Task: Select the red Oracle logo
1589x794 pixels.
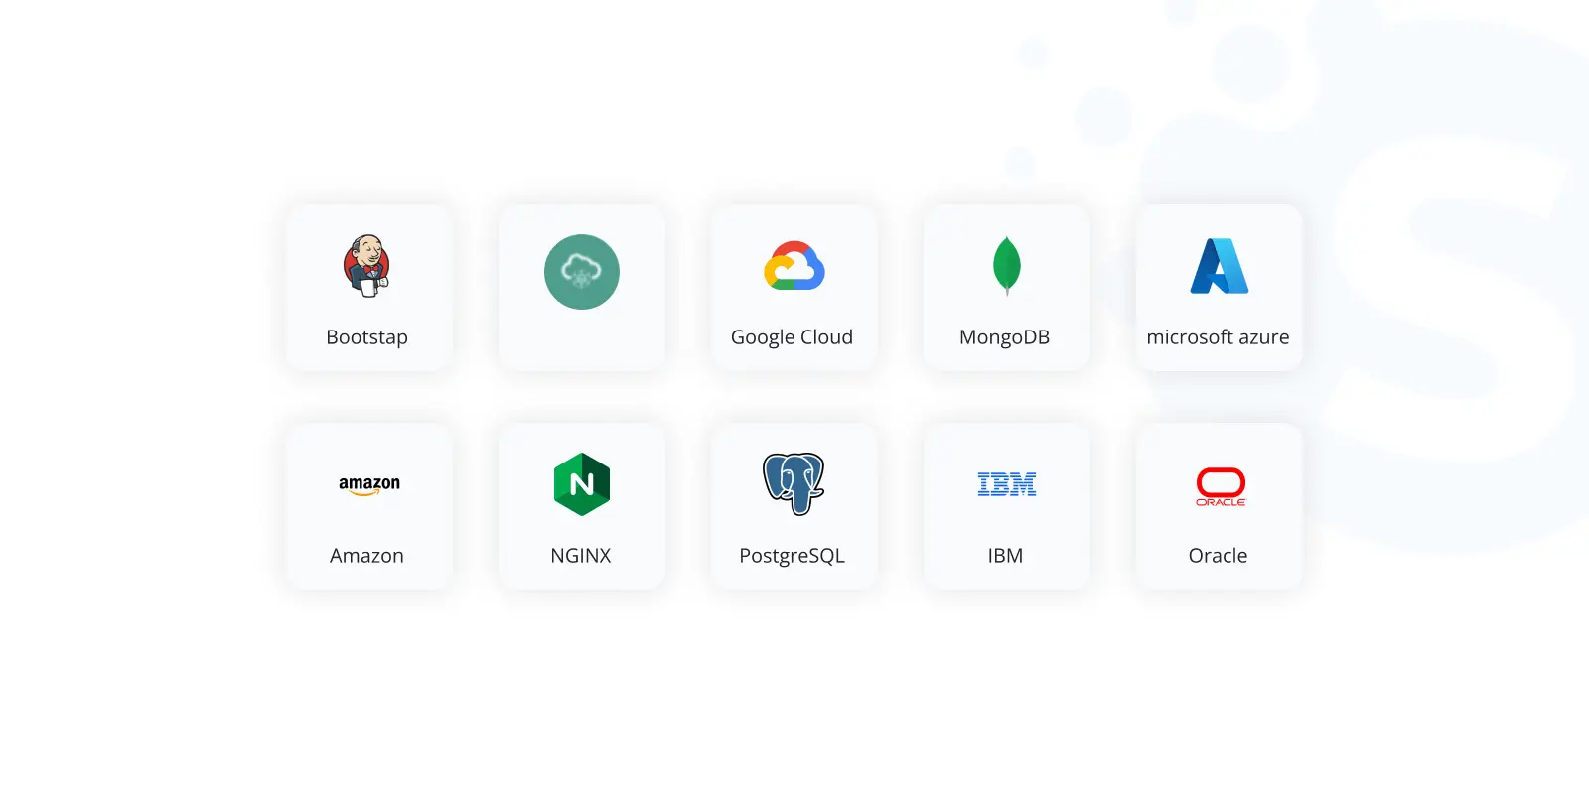Action: click(x=1221, y=486)
